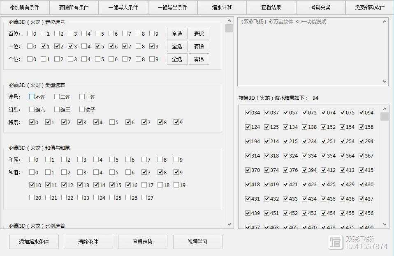Select the 清除所有条件 tab

[74, 7]
